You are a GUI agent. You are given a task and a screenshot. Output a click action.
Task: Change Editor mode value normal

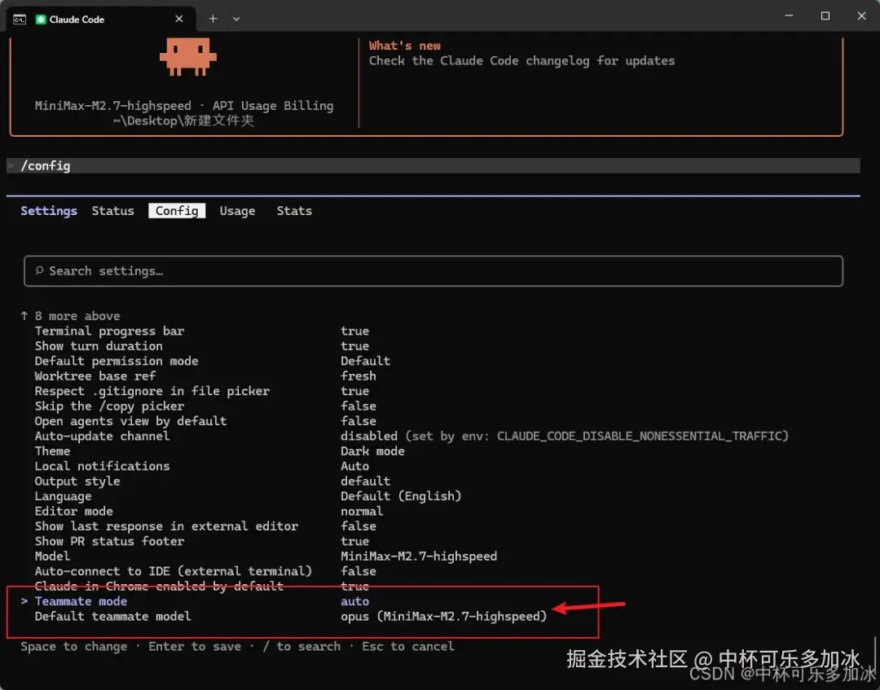[362, 511]
